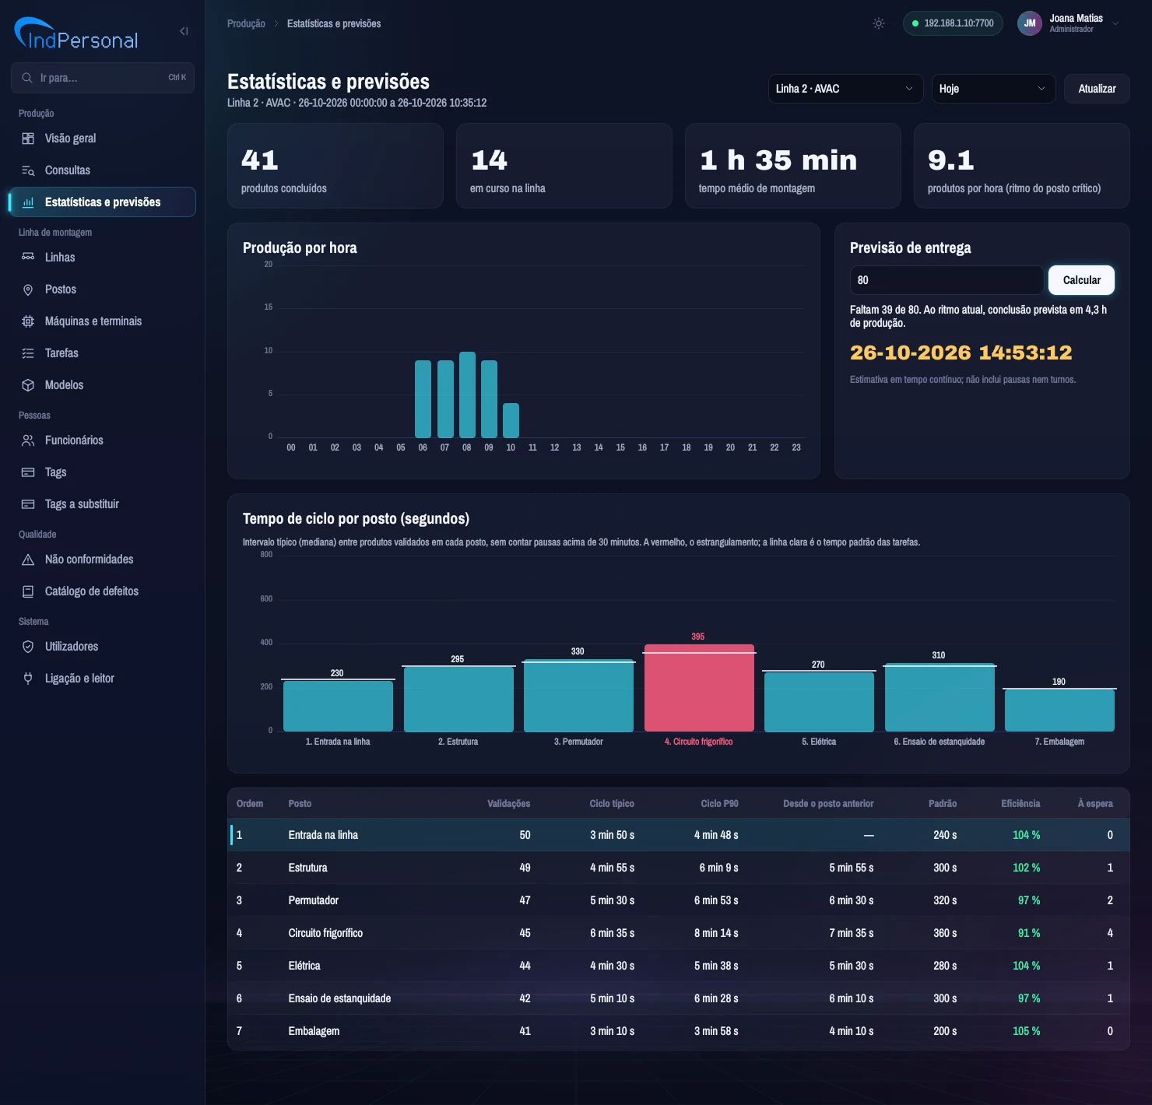Open the Funcionários menu entry
The image size is (1152, 1105).
click(x=102, y=440)
